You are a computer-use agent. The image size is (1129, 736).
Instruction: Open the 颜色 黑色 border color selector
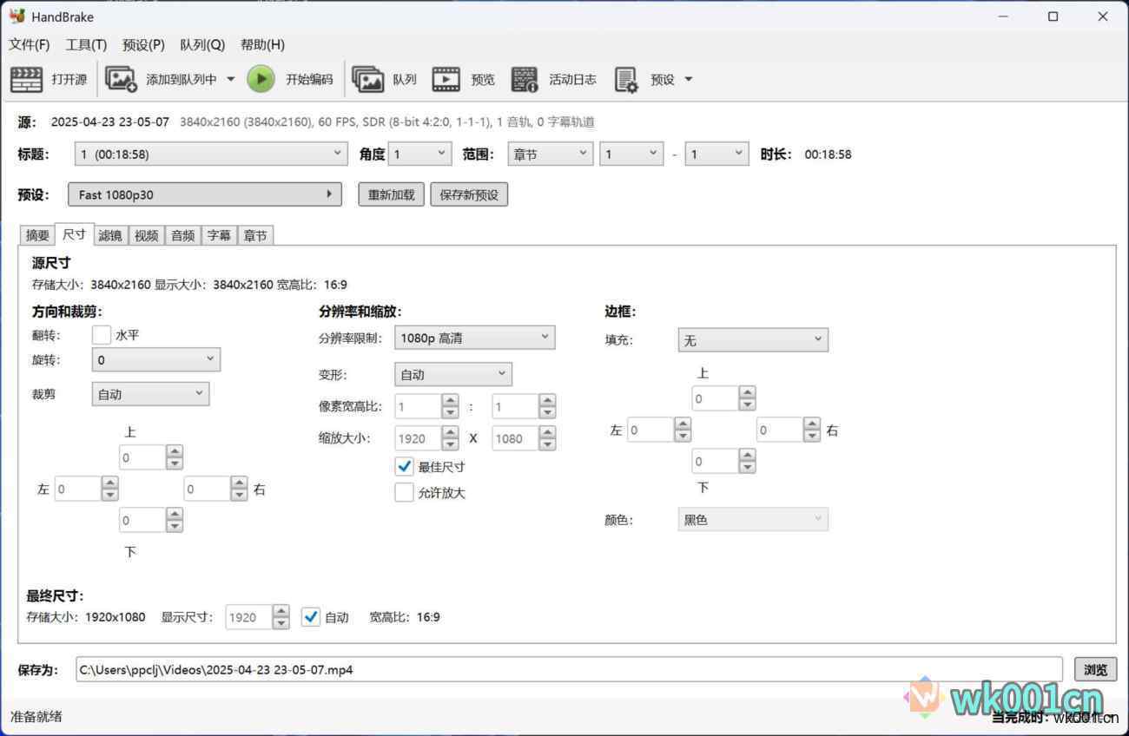(x=752, y=520)
